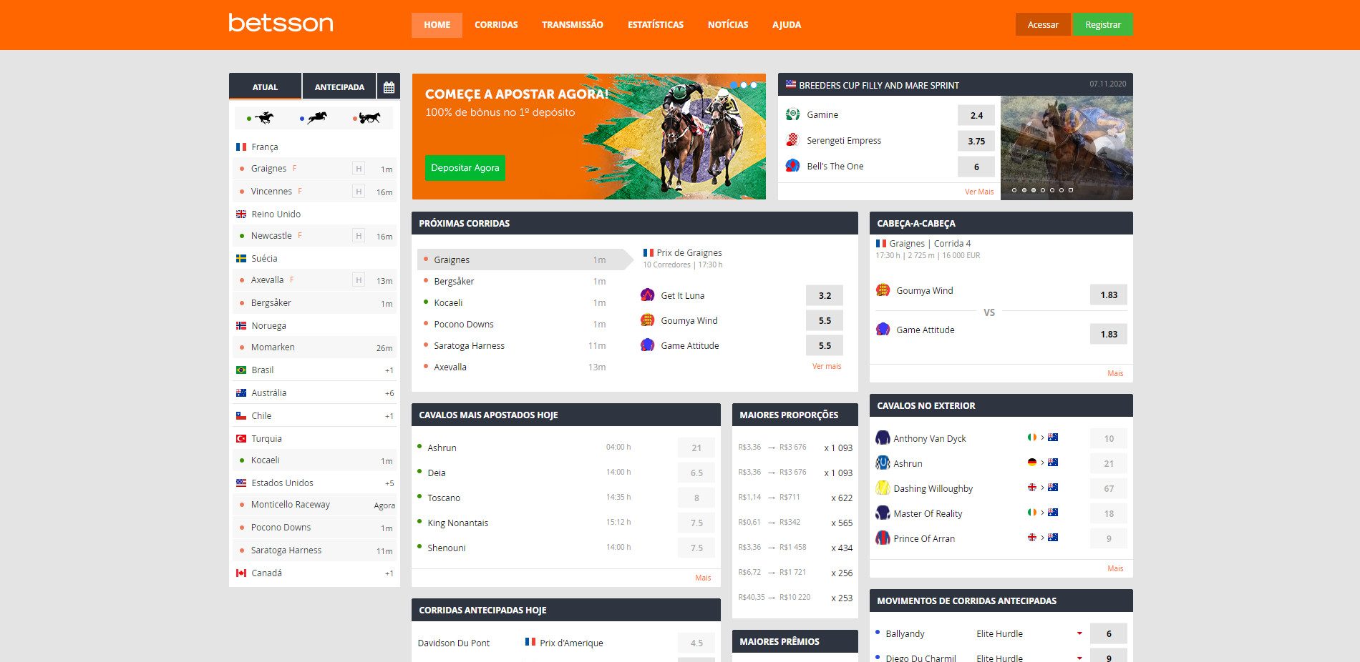Click the H icon in Vincennes row
Image resolution: width=1360 pixels, height=662 pixels.
click(359, 192)
